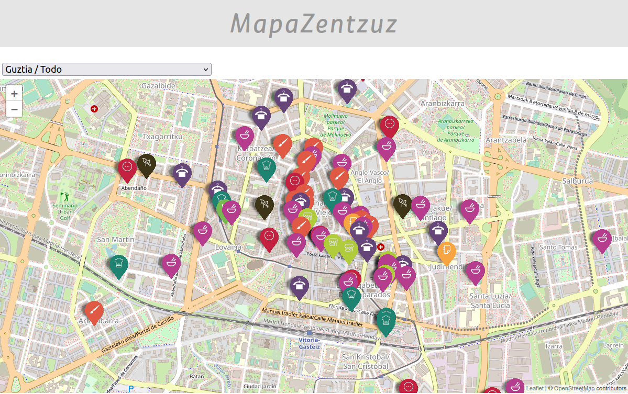628x394 pixels.
Task: Click the red speech-bubble marker above Abendaño
Action: (x=127, y=168)
